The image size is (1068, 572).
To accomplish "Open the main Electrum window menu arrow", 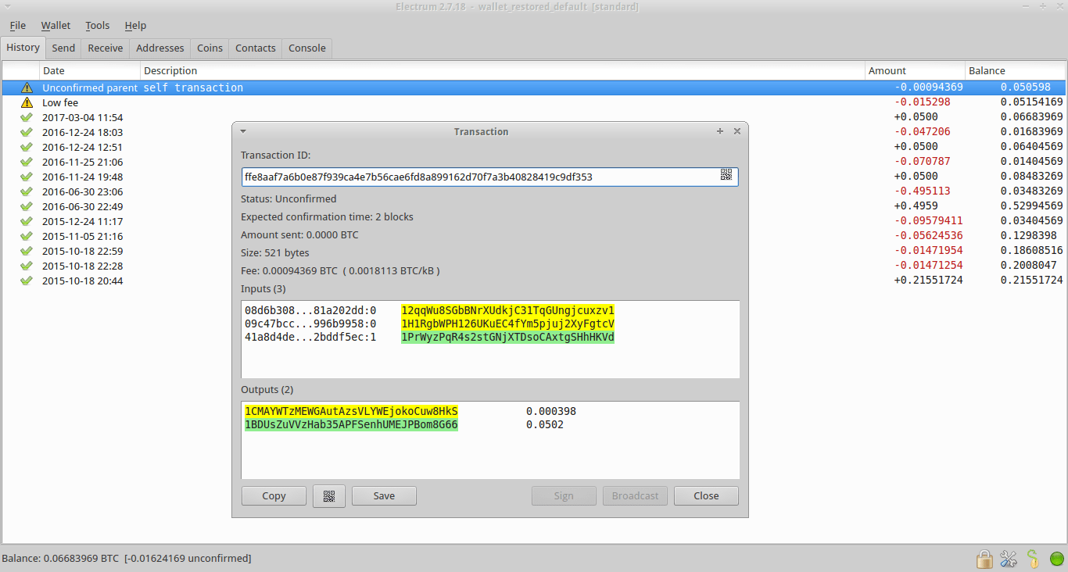I will (x=8, y=6).
